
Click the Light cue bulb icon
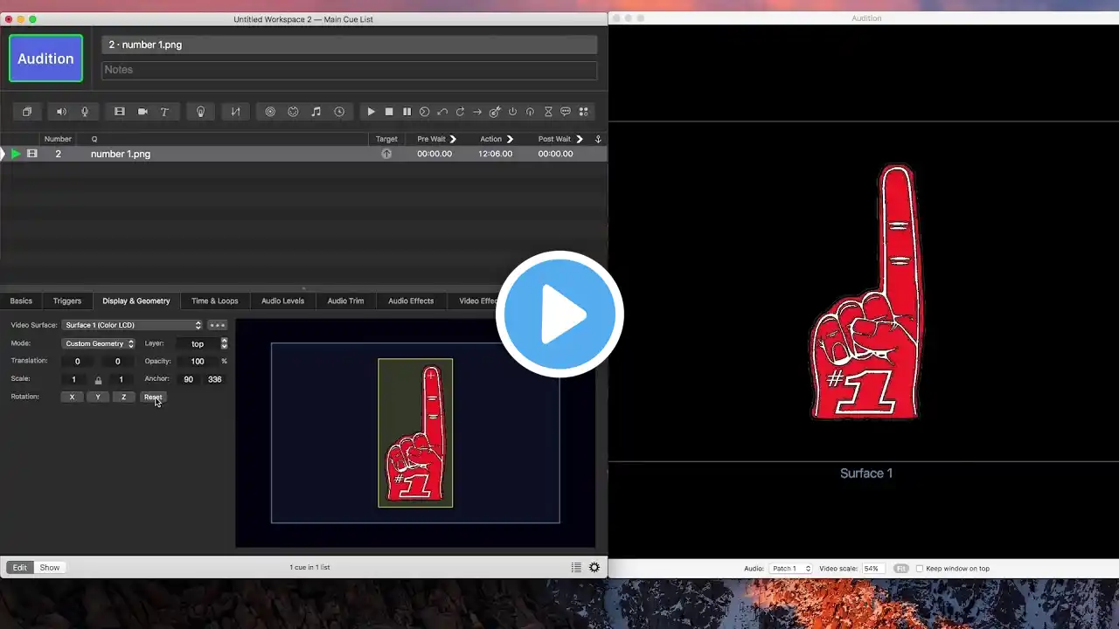tap(200, 112)
